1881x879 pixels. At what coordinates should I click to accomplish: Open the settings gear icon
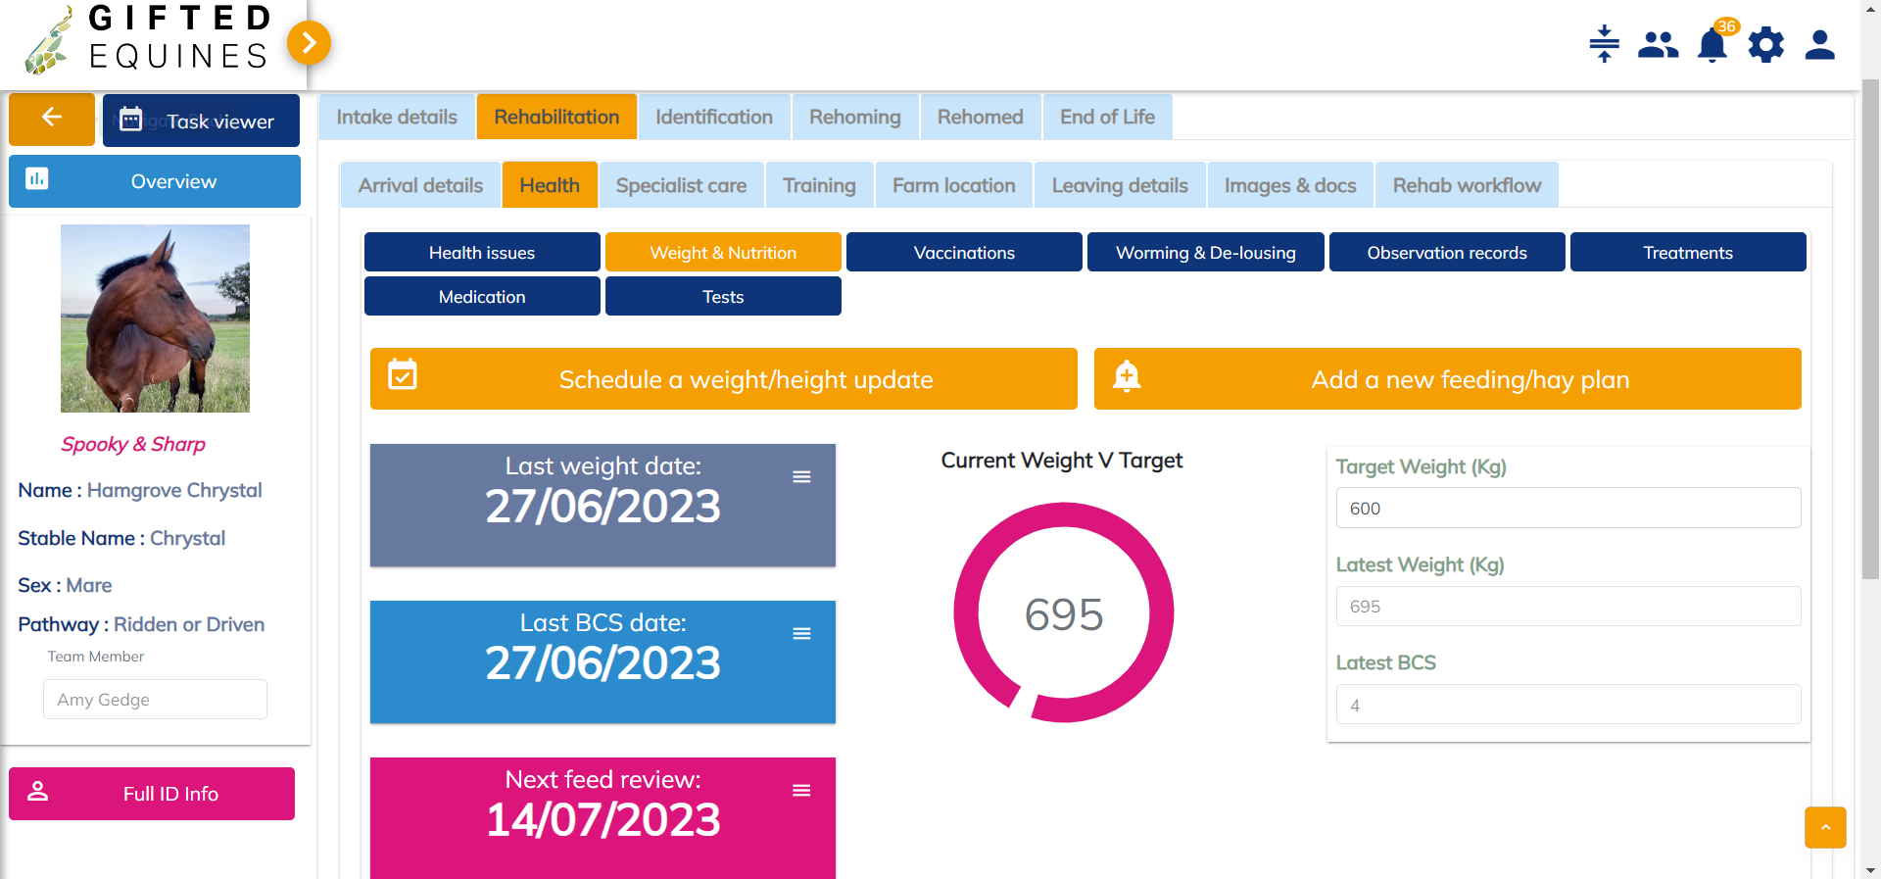(1765, 45)
